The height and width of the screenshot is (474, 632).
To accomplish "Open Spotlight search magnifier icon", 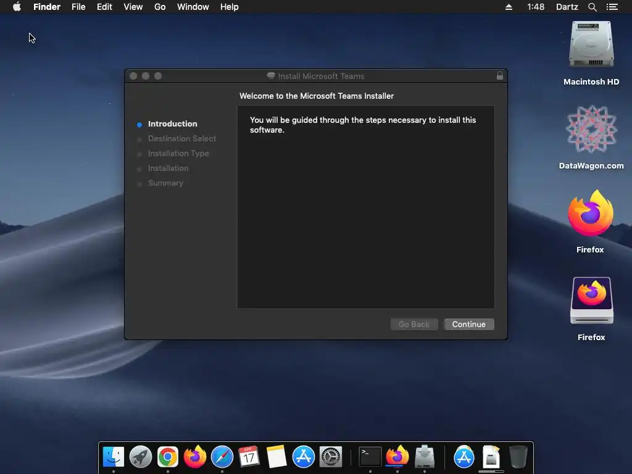I will 592,7.
